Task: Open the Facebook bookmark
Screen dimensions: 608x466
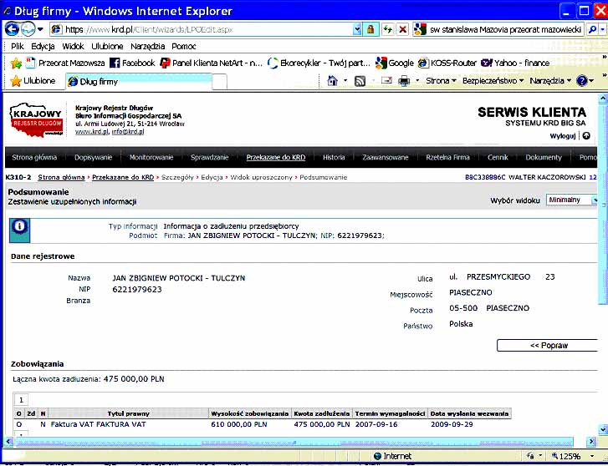Action: click(x=132, y=63)
